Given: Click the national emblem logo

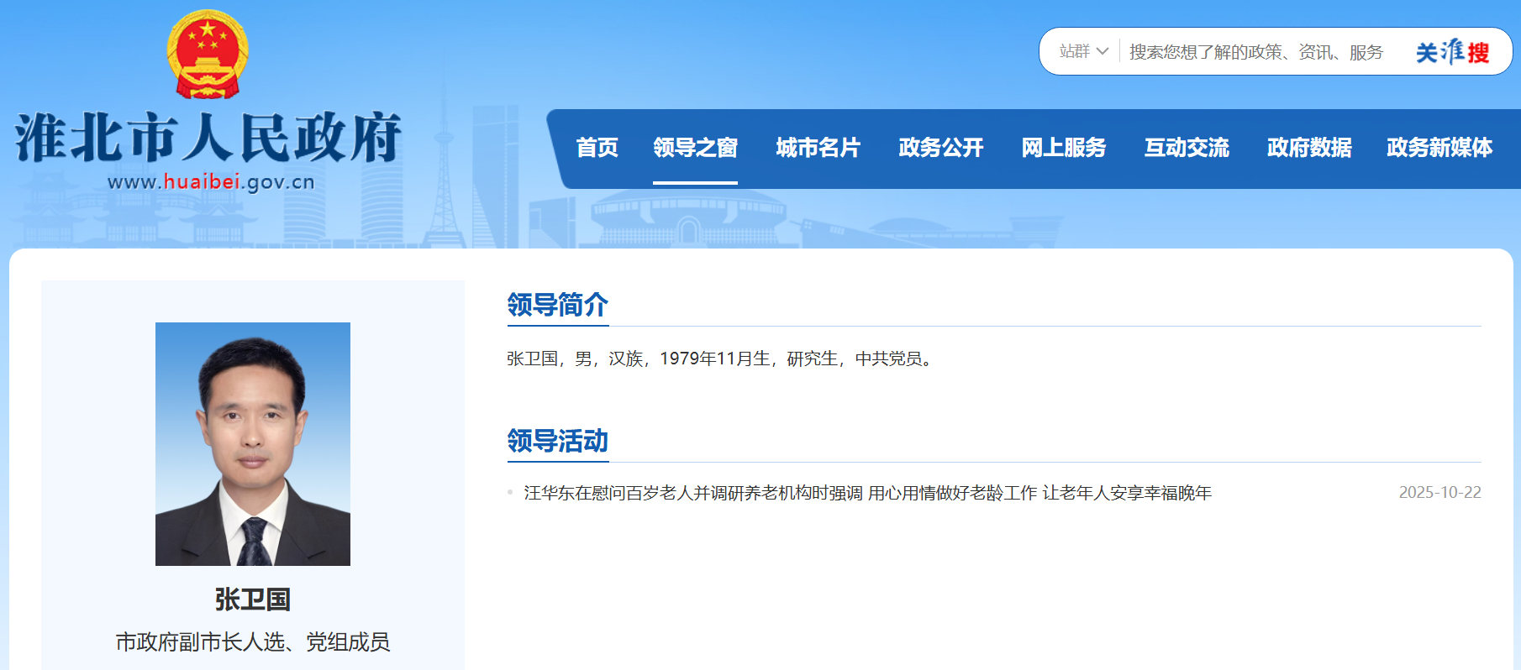Looking at the screenshot, I should 208,55.
